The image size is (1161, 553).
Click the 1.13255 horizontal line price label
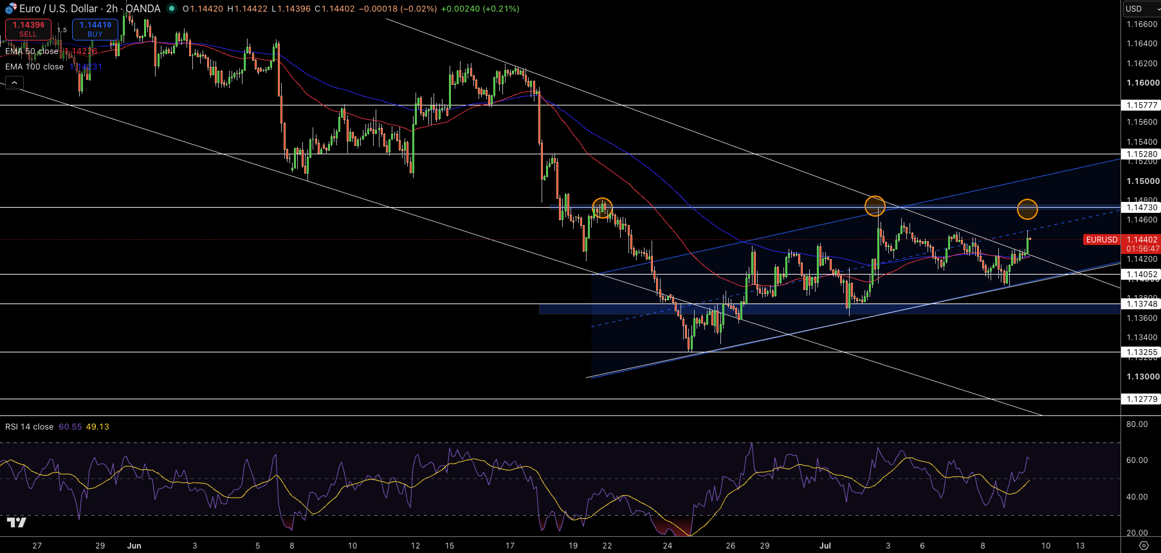point(1141,352)
